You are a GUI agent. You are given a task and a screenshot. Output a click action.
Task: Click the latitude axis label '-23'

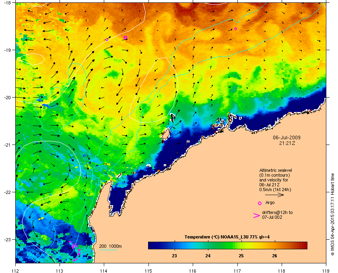coord(7,239)
